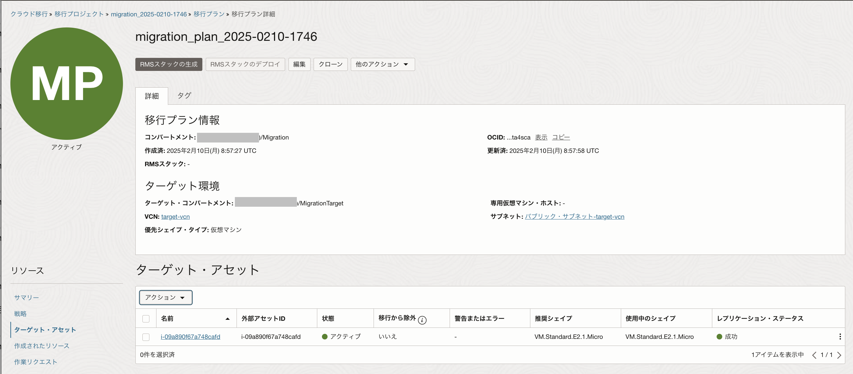Screen dimensions: 853x374
Task: Open 作業リクエスト in the resources sidebar
Action: tap(36, 362)
